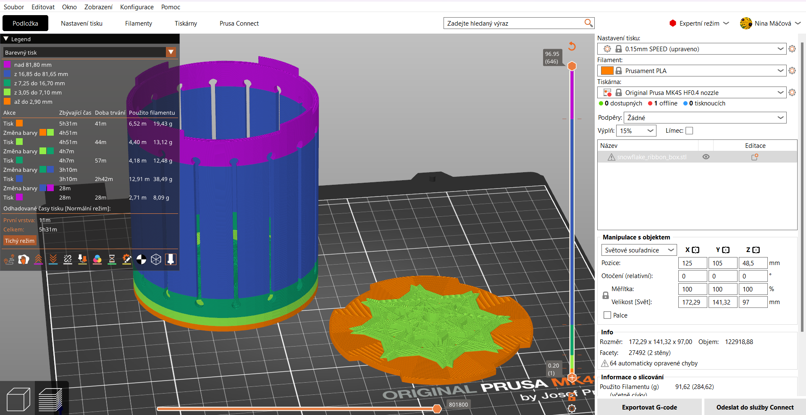The image size is (806, 415).
Task: Switch to sliced layers preview view
Action: pos(50,399)
